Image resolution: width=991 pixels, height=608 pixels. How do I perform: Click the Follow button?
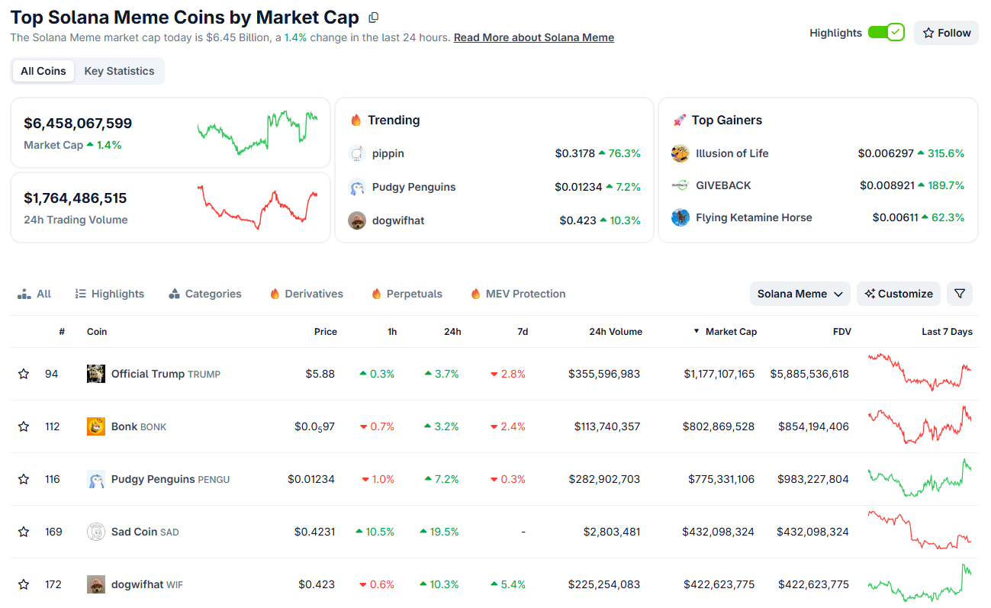click(946, 32)
